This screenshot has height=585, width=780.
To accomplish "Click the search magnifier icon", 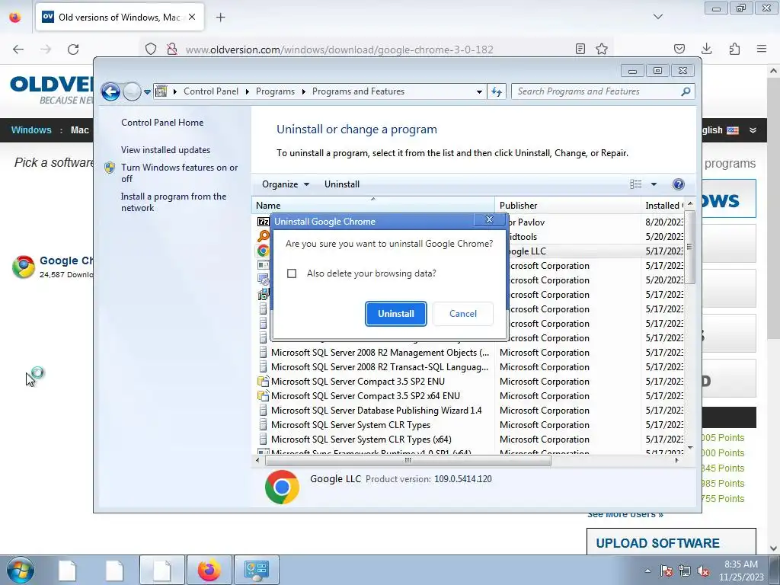I will pyautogui.click(x=686, y=91).
